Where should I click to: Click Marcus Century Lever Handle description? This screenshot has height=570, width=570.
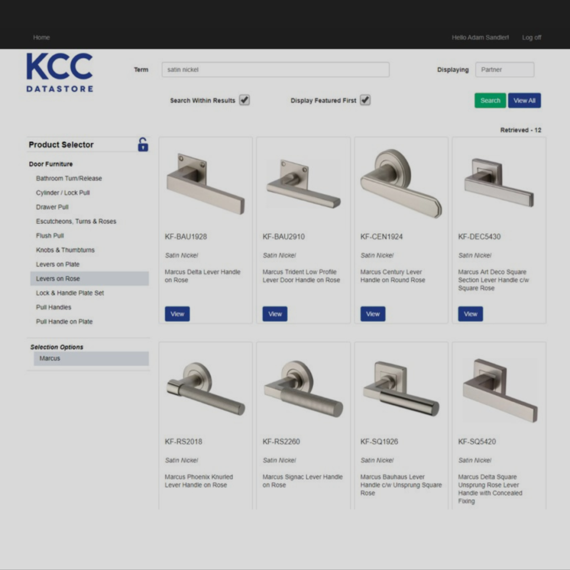[392, 276]
